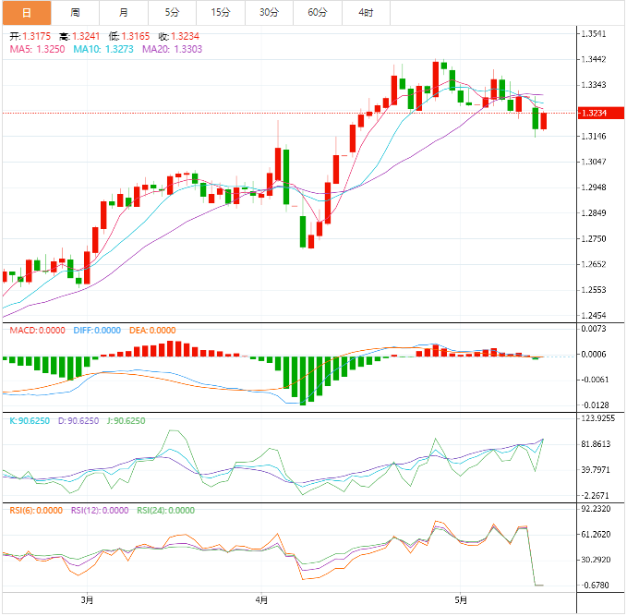Click the DIFF: 0.0000 label
627x616 pixels.
pyautogui.click(x=97, y=331)
